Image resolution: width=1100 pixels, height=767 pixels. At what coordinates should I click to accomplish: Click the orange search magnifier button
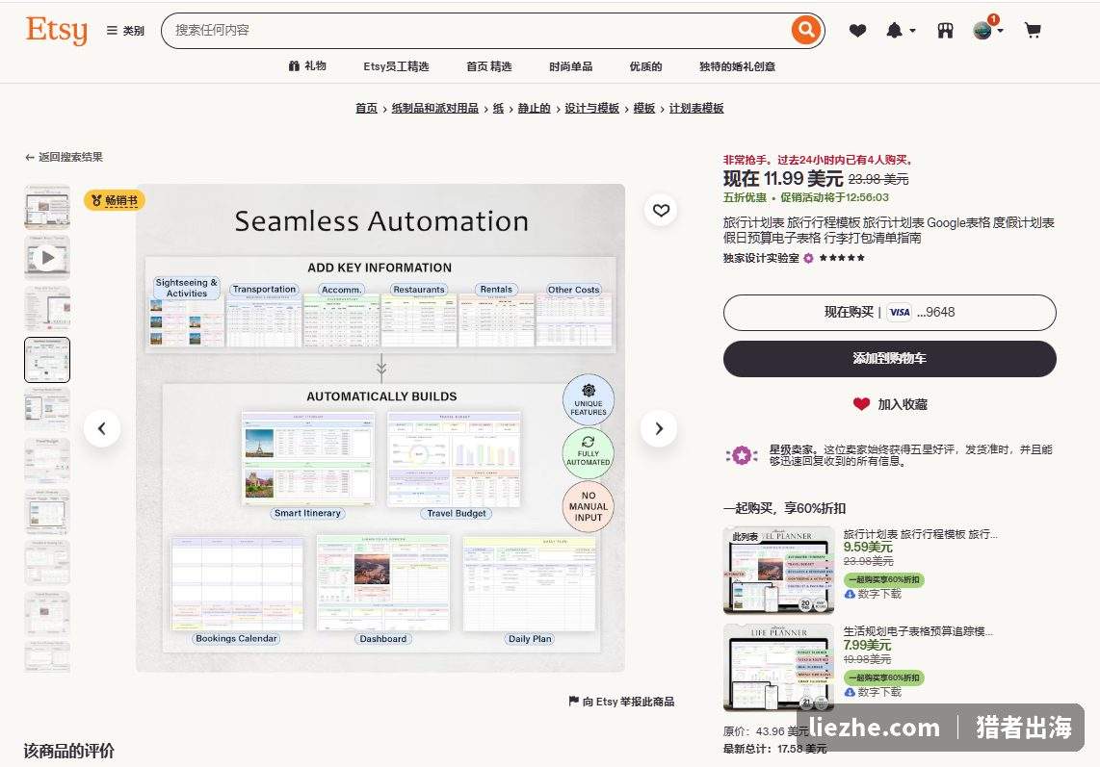806,30
